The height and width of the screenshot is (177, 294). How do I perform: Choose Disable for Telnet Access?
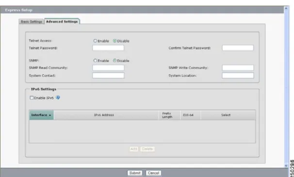click(115, 41)
